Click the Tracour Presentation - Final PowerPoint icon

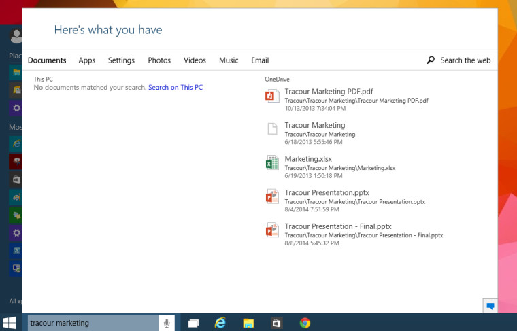[x=272, y=230]
